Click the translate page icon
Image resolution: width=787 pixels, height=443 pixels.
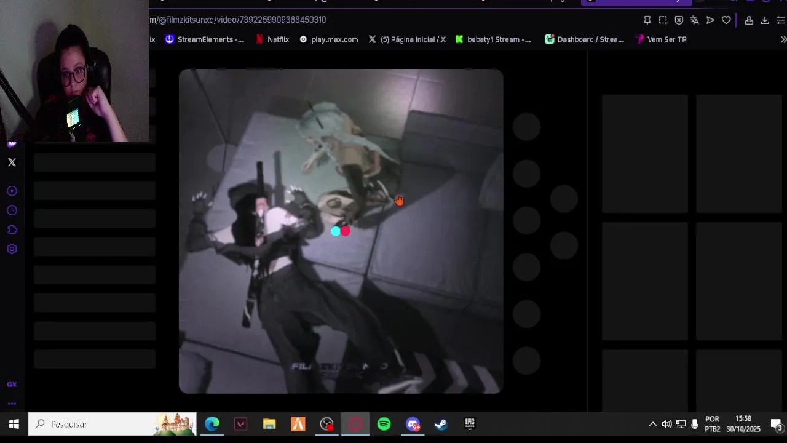point(694,20)
